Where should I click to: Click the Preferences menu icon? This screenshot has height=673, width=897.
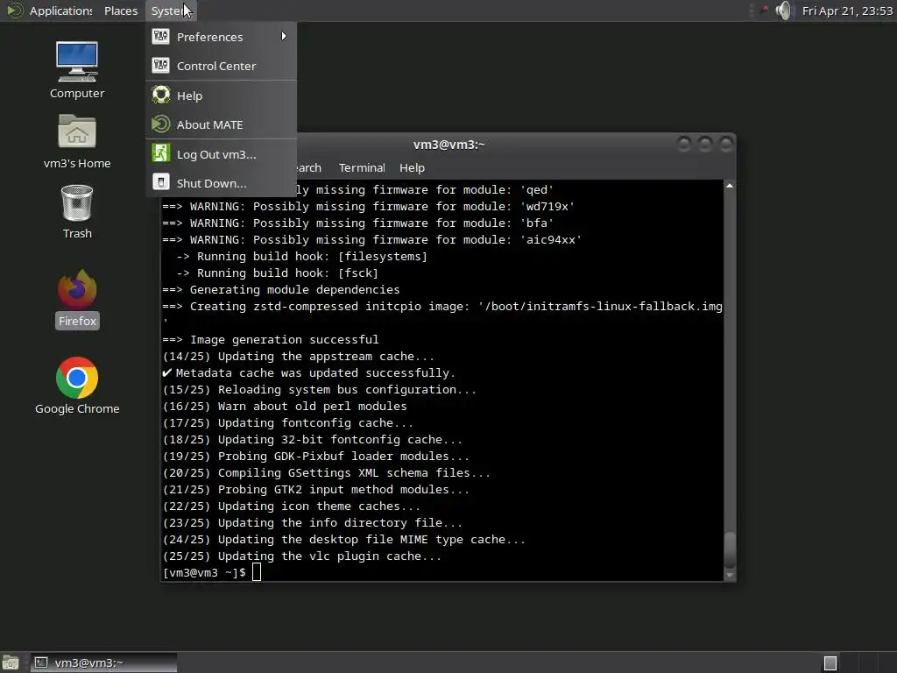[161, 37]
